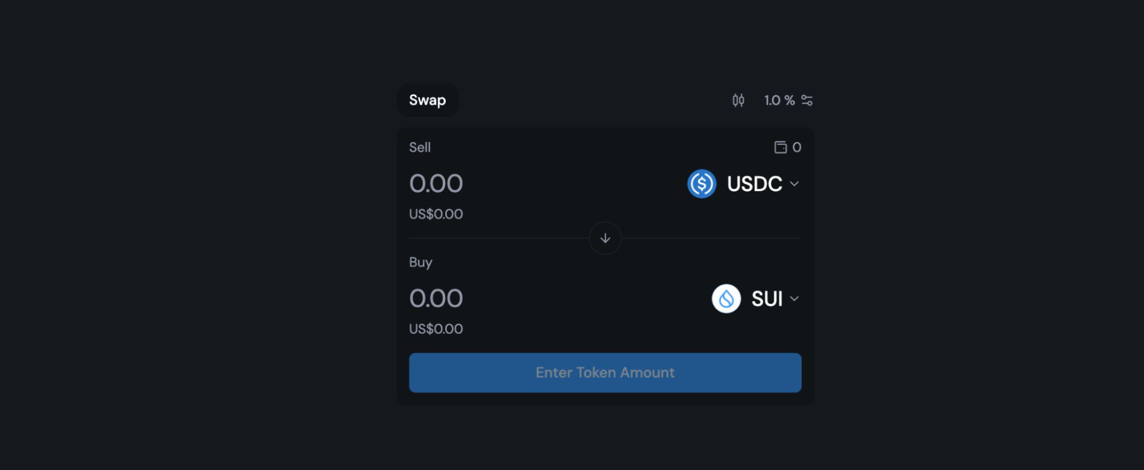Expand the USDC token chevron

(x=794, y=184)
